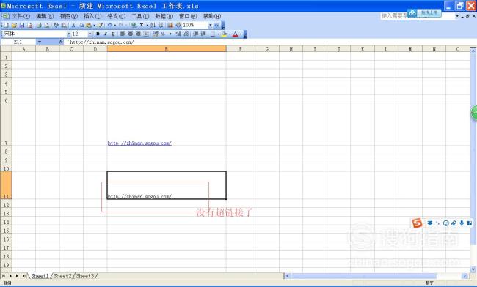Screen dimensions: 477x287
Task: Open the 文件 menu
Action: (x=21, y=16)
